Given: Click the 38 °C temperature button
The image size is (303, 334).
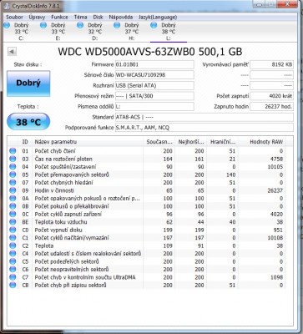Looking at the screenshot, I should tap(28, 122).
